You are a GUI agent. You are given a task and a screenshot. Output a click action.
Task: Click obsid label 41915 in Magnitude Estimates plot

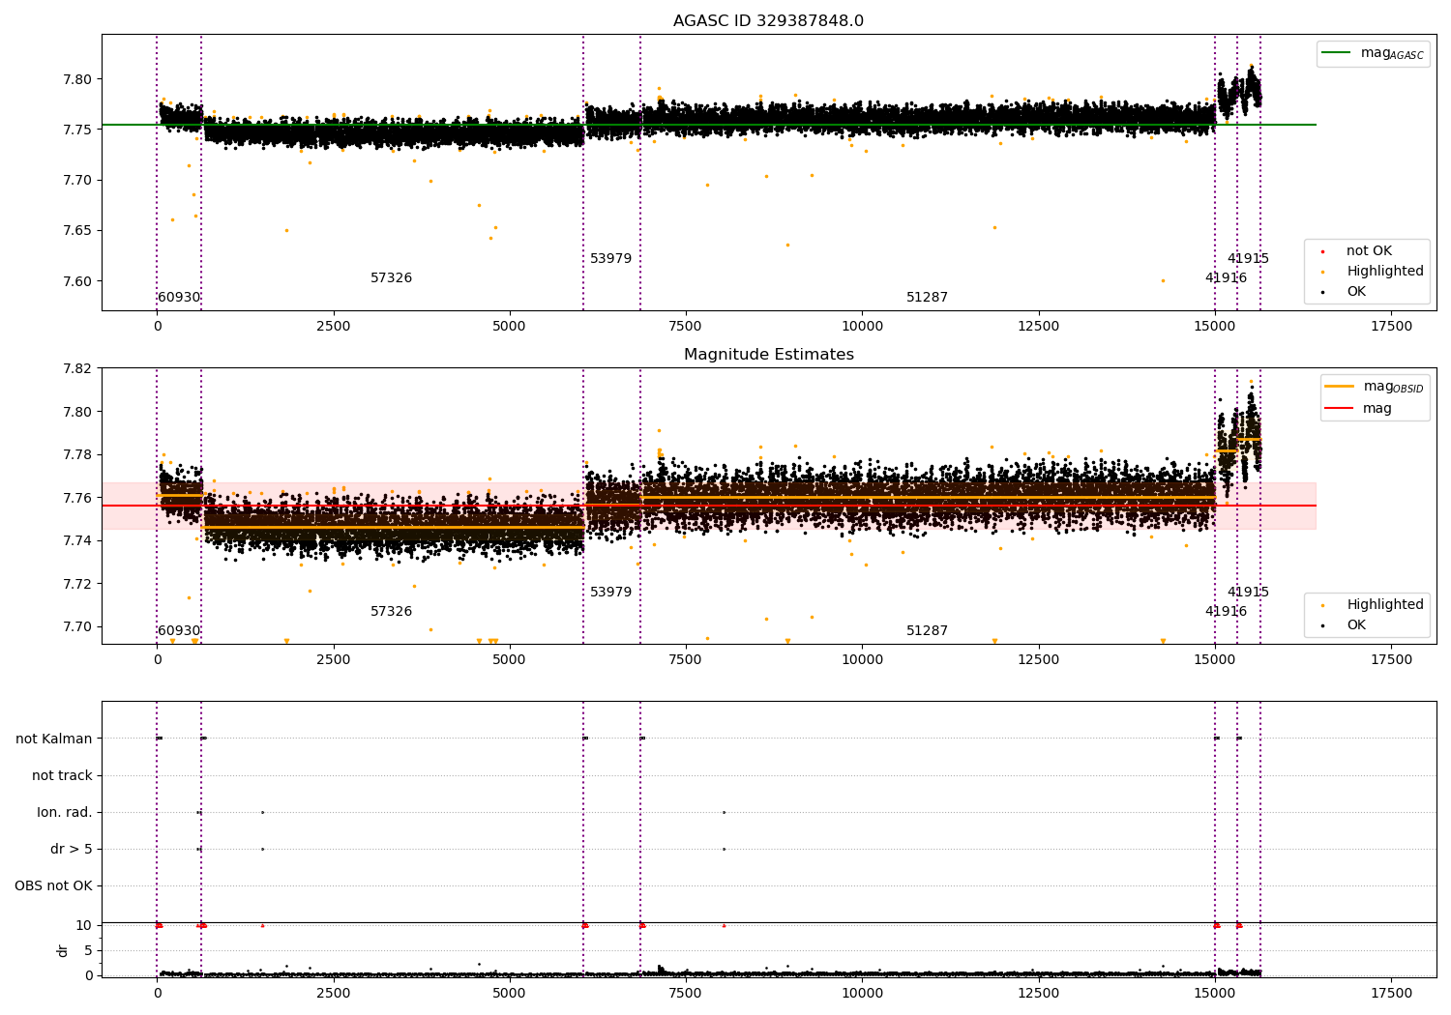[x=1248, y=593]
